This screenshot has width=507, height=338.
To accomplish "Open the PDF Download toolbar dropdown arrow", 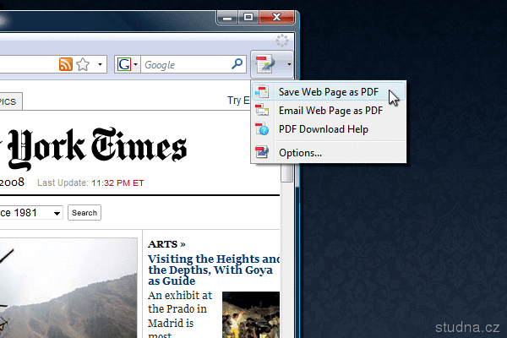I will tap(289, 64).
